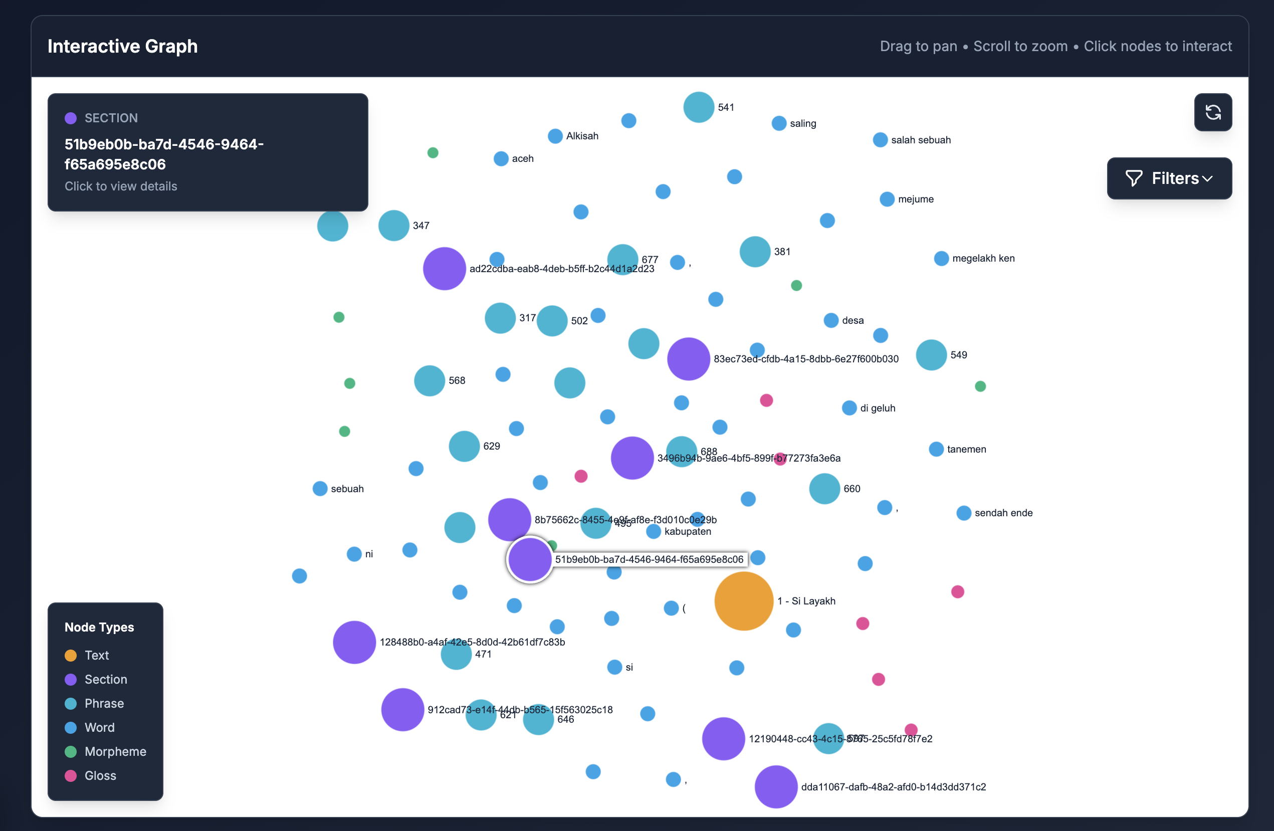Image resolution: width=1274 pixels, height=831 pixels.
Task: Click the highlighted node labeled 51b9eb0b
Action: (529, 559)
